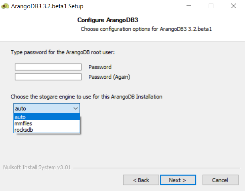Click the Nullsoft Install System v3.01 text
Screen dimensions: 245x191
tap(37, 167)
